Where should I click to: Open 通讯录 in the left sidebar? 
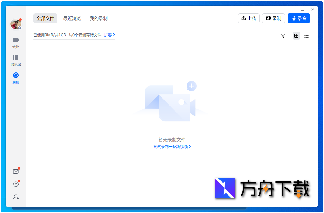click(x=16, y=60)
